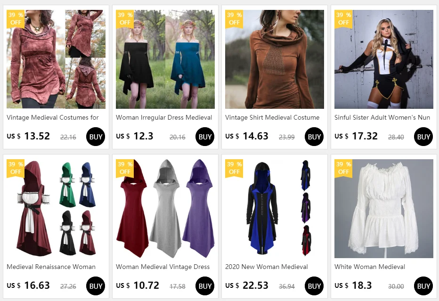This screenshot has width=439, height=301.
Task: Open the three hooded dresses product image
Action: click(165, 209)
